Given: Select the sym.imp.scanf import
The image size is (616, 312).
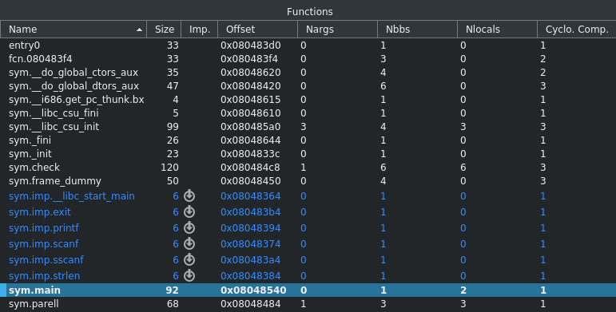Looking at the screenshot, I should click(308, 243).
